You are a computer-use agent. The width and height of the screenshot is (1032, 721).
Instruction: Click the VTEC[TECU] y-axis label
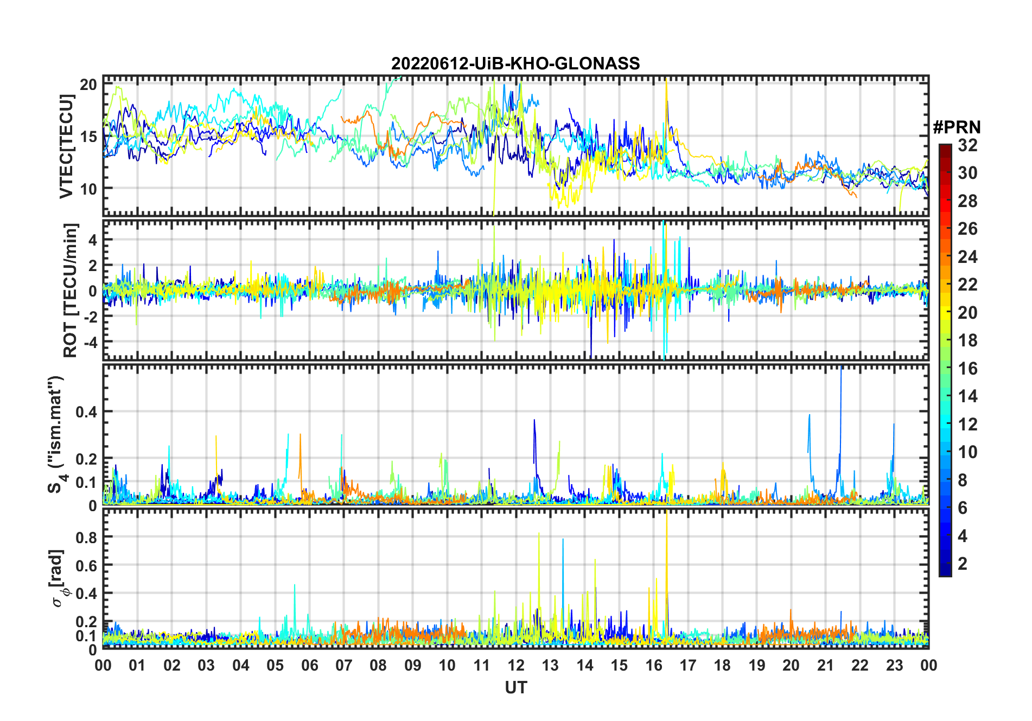coord(66,146)
